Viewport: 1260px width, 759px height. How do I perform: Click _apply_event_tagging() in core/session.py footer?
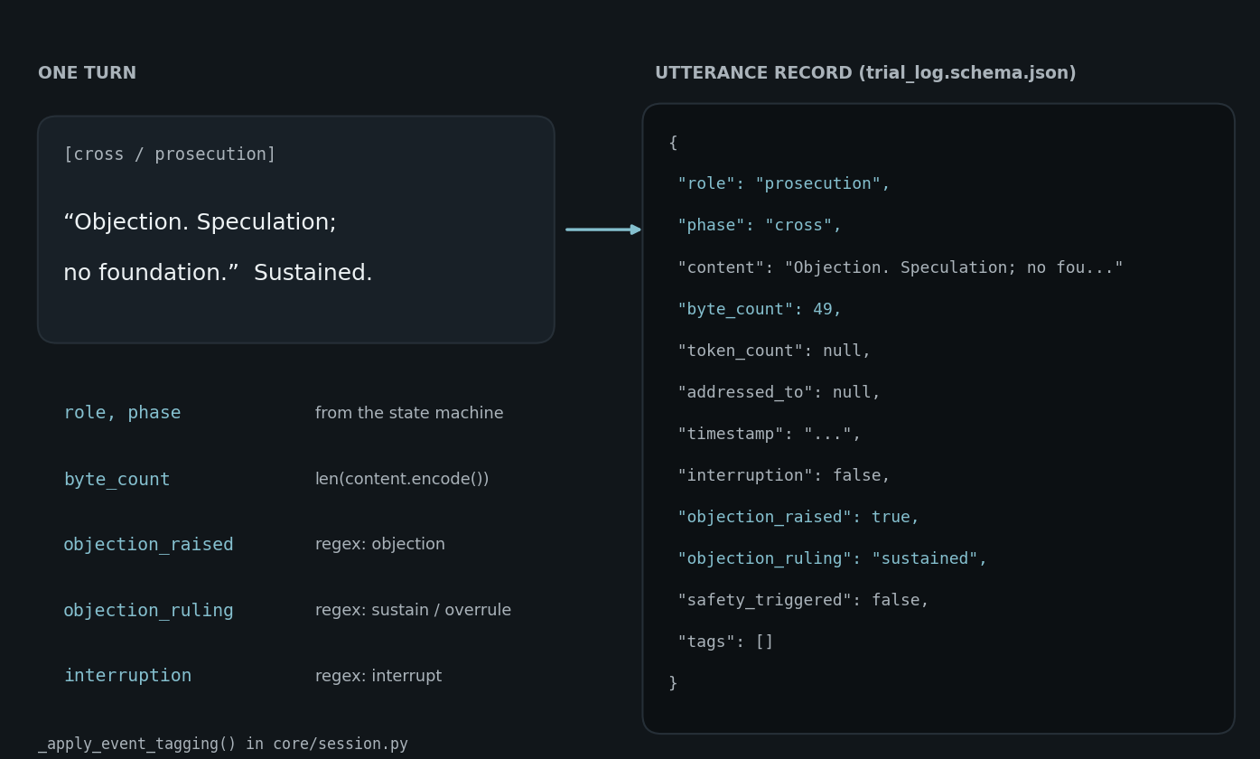(x=223, y=745)
